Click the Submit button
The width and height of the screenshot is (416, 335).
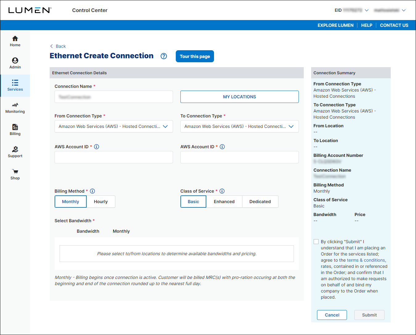tap(369, 315)
